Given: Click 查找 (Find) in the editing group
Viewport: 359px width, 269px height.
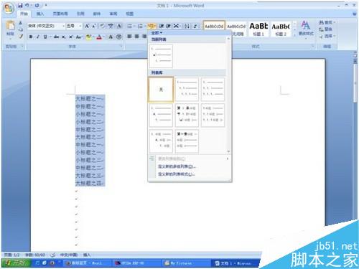Looking at the screenshot, I should 327,22.
